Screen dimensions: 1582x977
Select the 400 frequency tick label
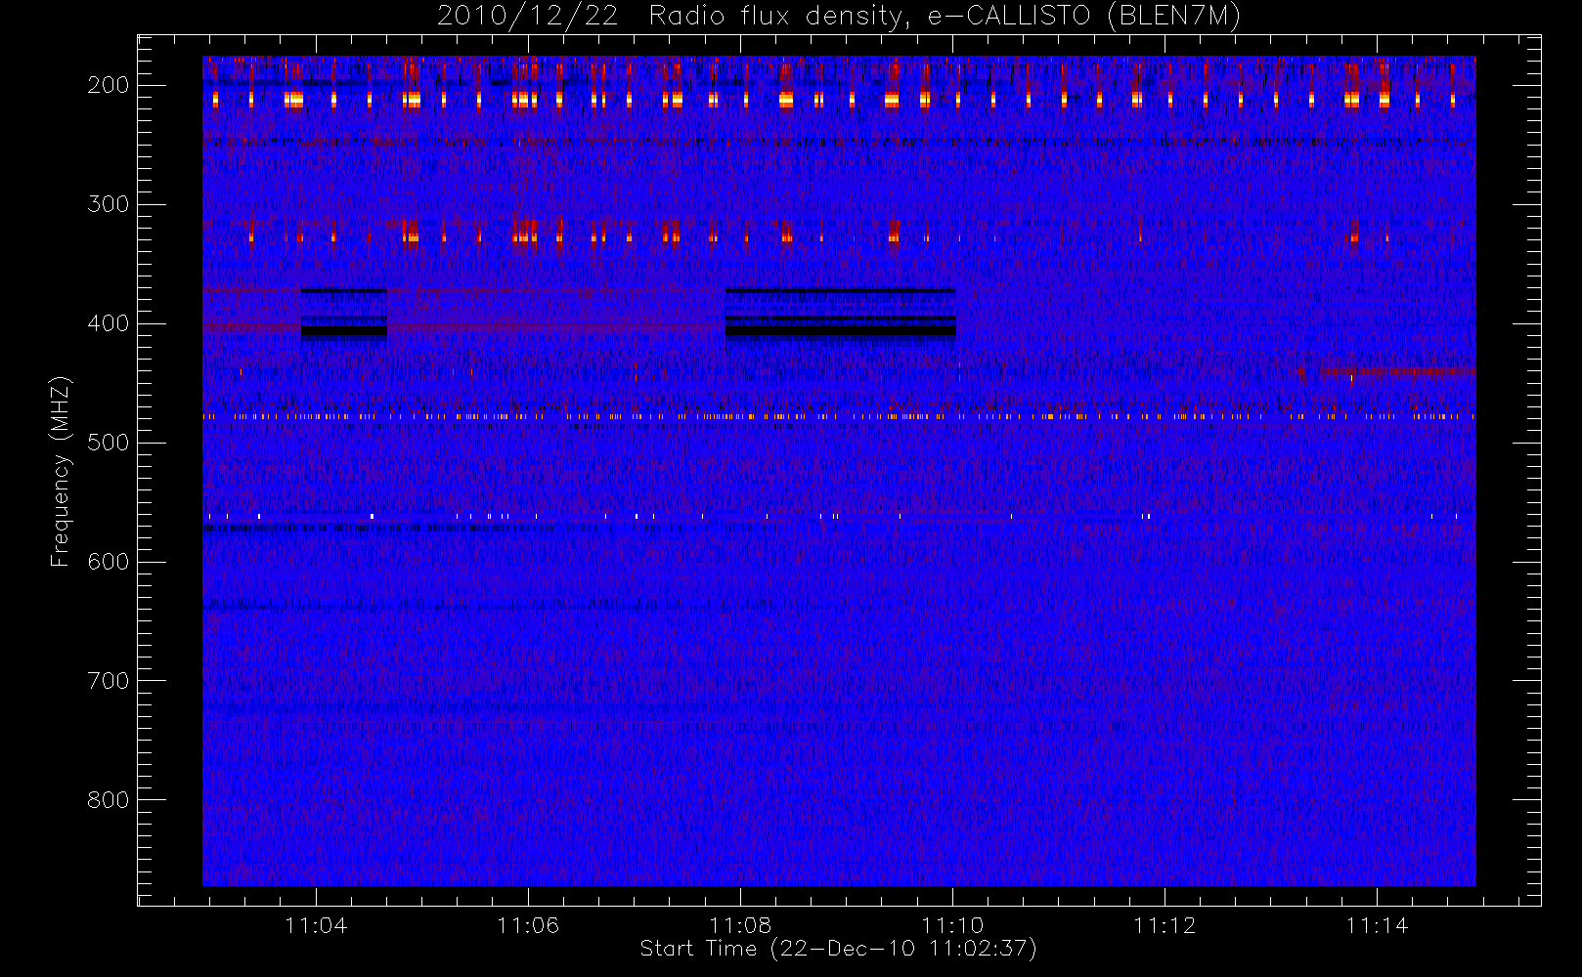point(109,323)
